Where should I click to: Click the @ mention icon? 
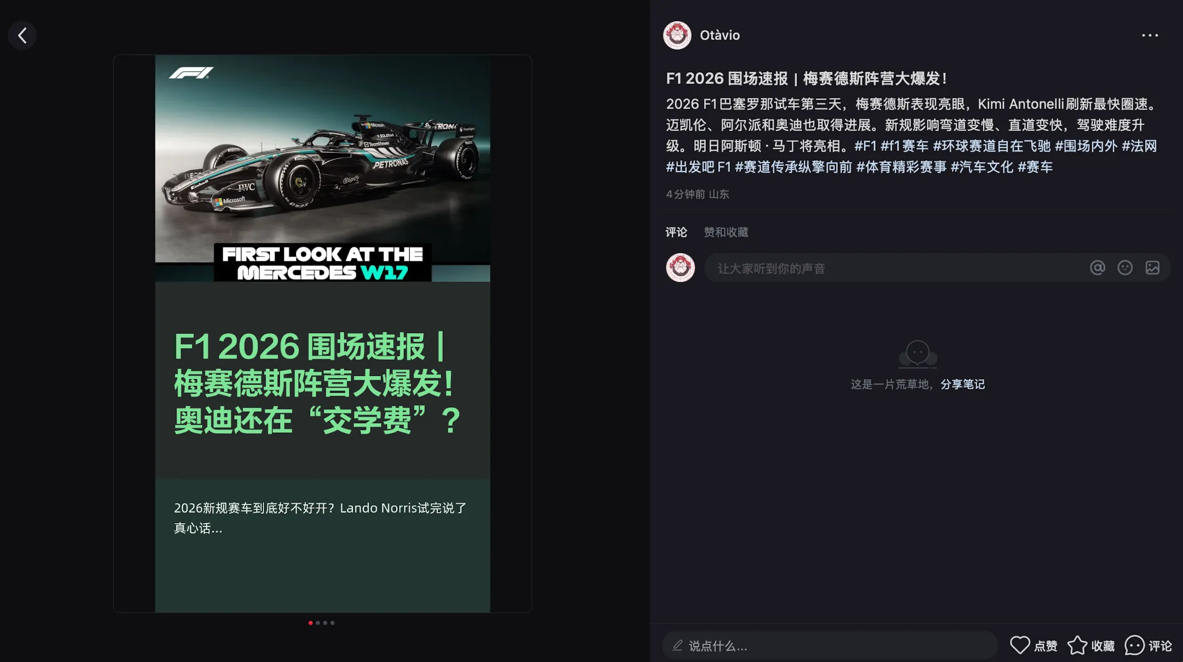click(1097, 268)
